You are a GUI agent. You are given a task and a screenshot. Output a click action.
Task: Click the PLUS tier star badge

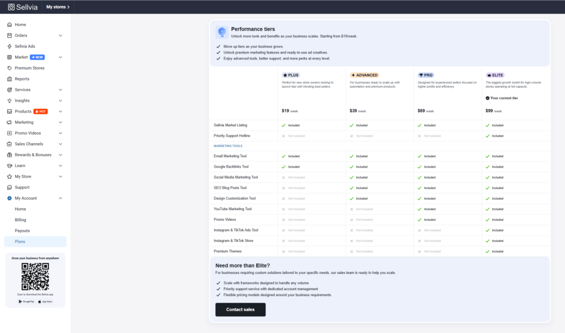[x=291, y=75]
